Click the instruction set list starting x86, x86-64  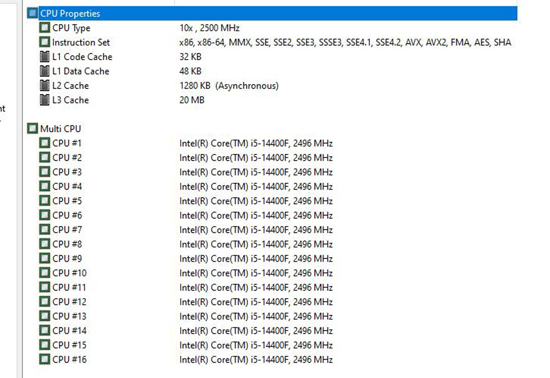coord(345,42)
